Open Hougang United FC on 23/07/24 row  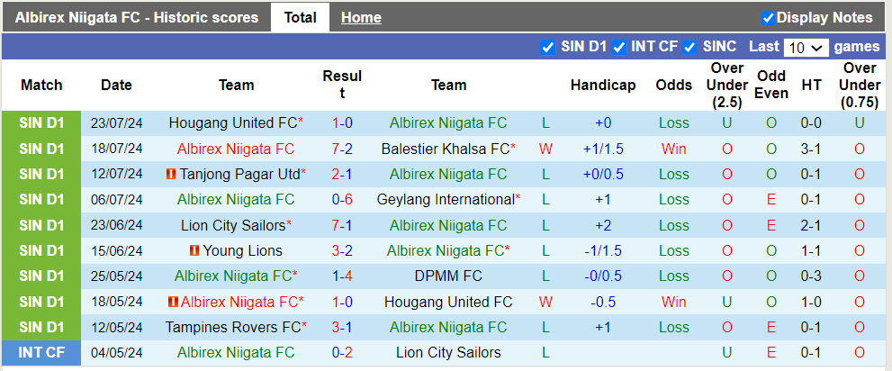(233, 123)
